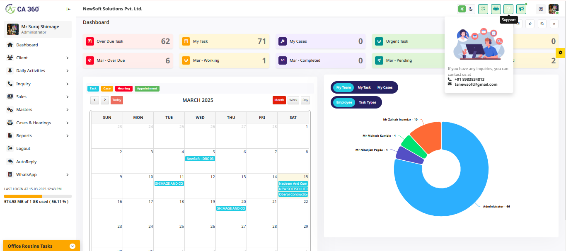Open AutoReply via its reply-arrows icon

(x=10, y=162)
